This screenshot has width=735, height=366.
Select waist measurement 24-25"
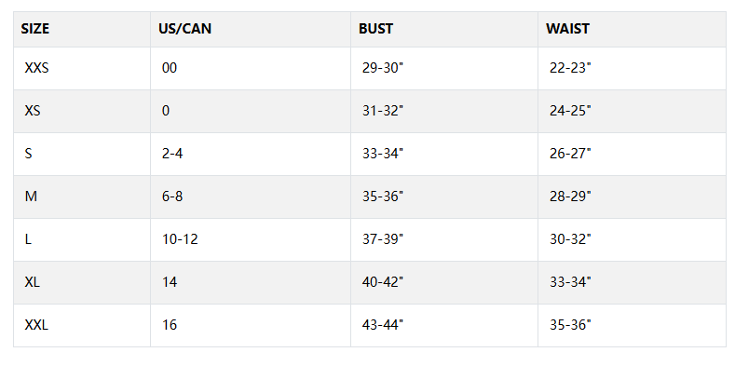pyautogui.click(x=570, y=111)
